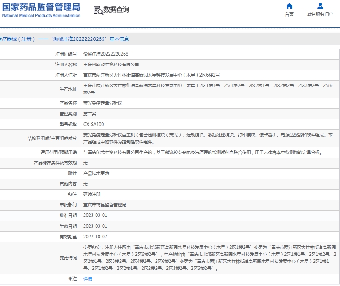Click the 其他内容 row label
This screenshot has width=340, height=286.
point(68,184)
